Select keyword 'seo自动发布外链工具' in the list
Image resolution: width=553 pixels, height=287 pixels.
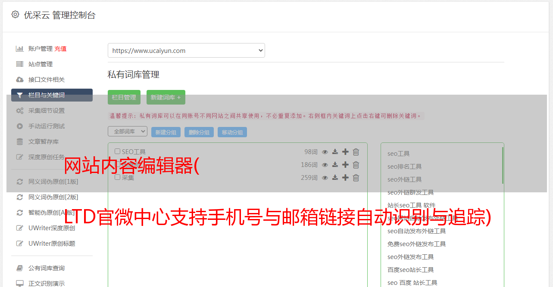(x=417, y=231)
